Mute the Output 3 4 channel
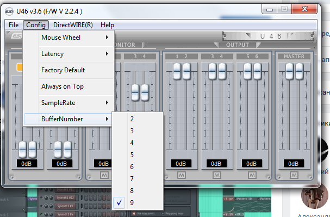This screenshot has width=330, height=217. [x=216, y=175]
